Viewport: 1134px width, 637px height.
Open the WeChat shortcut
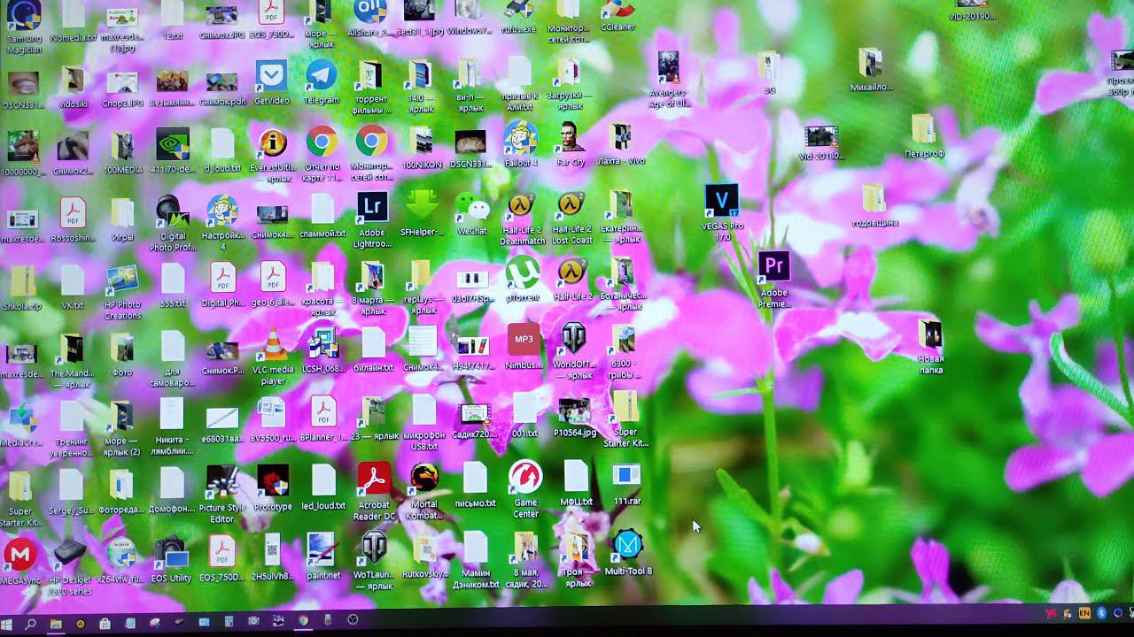point(472,206)
